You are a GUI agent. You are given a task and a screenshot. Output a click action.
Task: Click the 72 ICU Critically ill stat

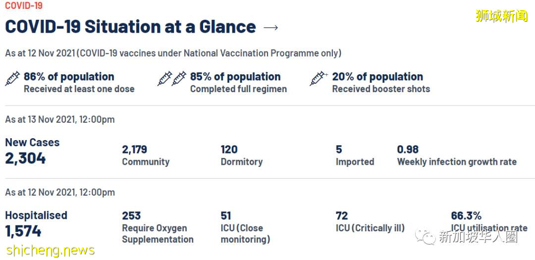tap(342, 216)
